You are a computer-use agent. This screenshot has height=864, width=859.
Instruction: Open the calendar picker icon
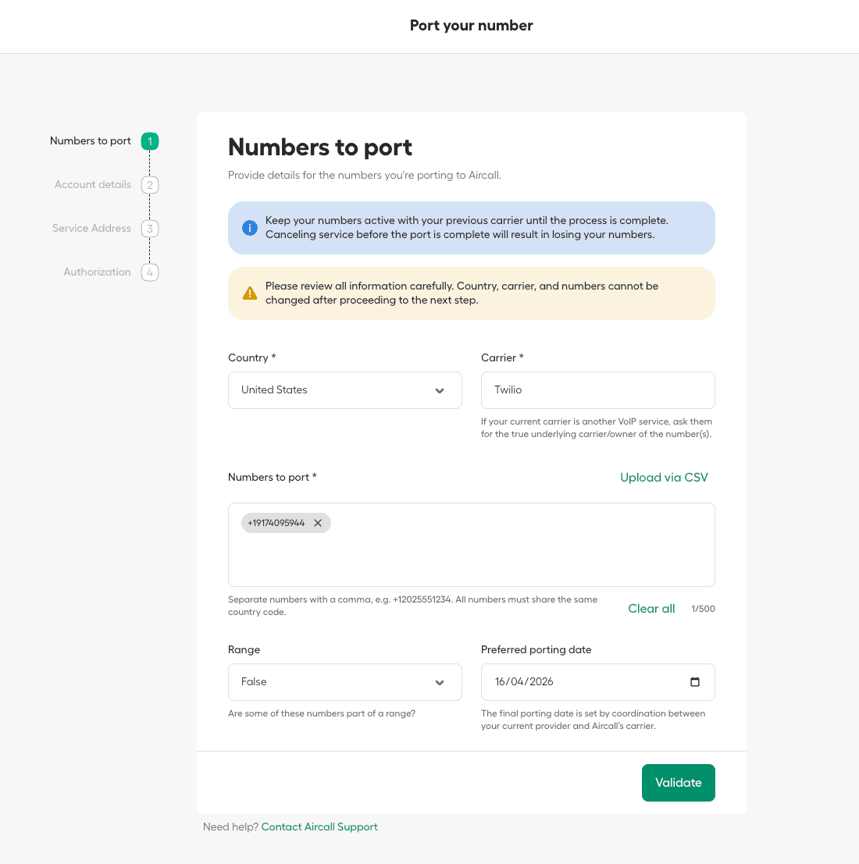[695, 682]
